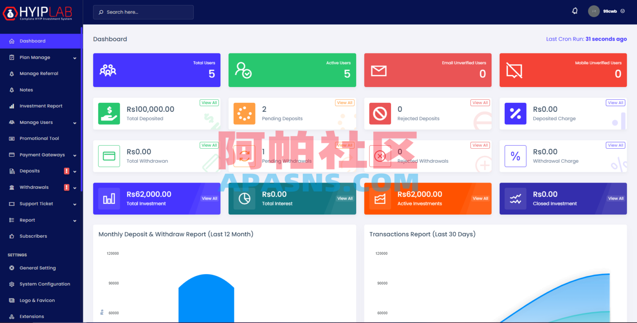
Task: Click the Subscribers sidebar icon
Action: click(x=11, y=236)
